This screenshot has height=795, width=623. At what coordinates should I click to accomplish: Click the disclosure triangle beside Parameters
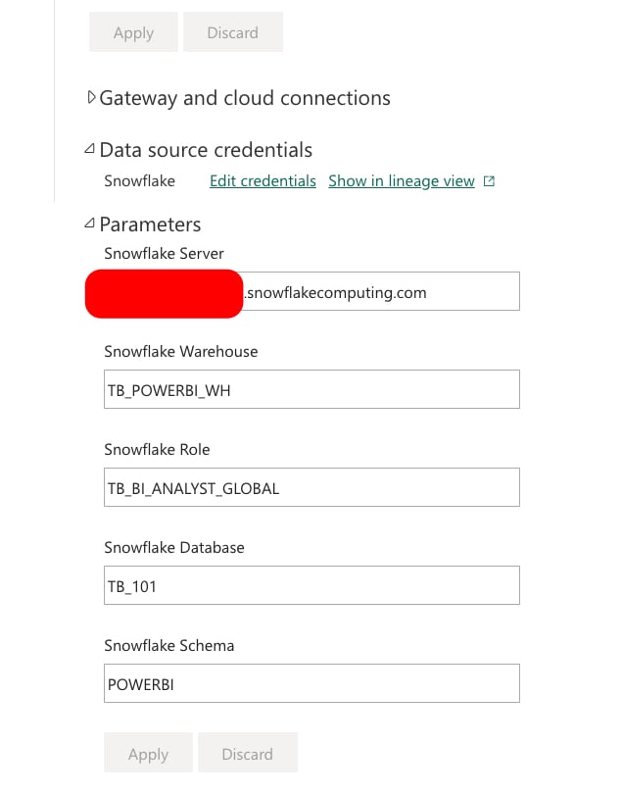coord(89,224)
